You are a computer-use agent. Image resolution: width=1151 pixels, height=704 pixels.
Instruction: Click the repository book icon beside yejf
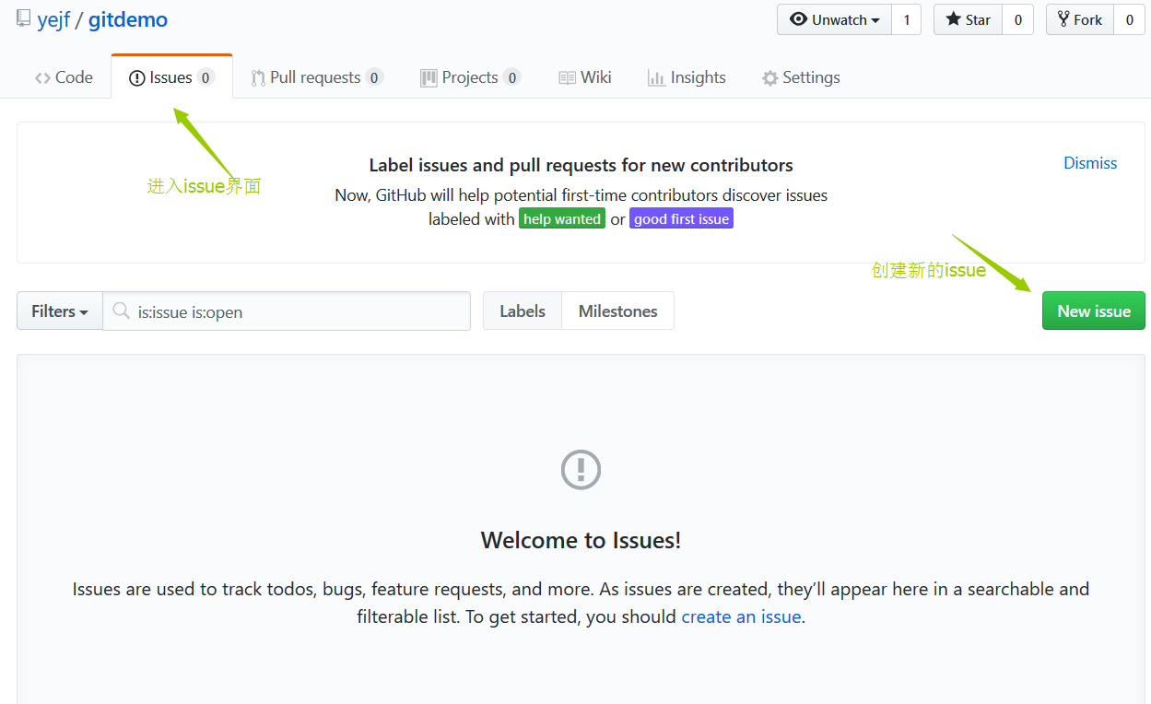coord(23,18)
